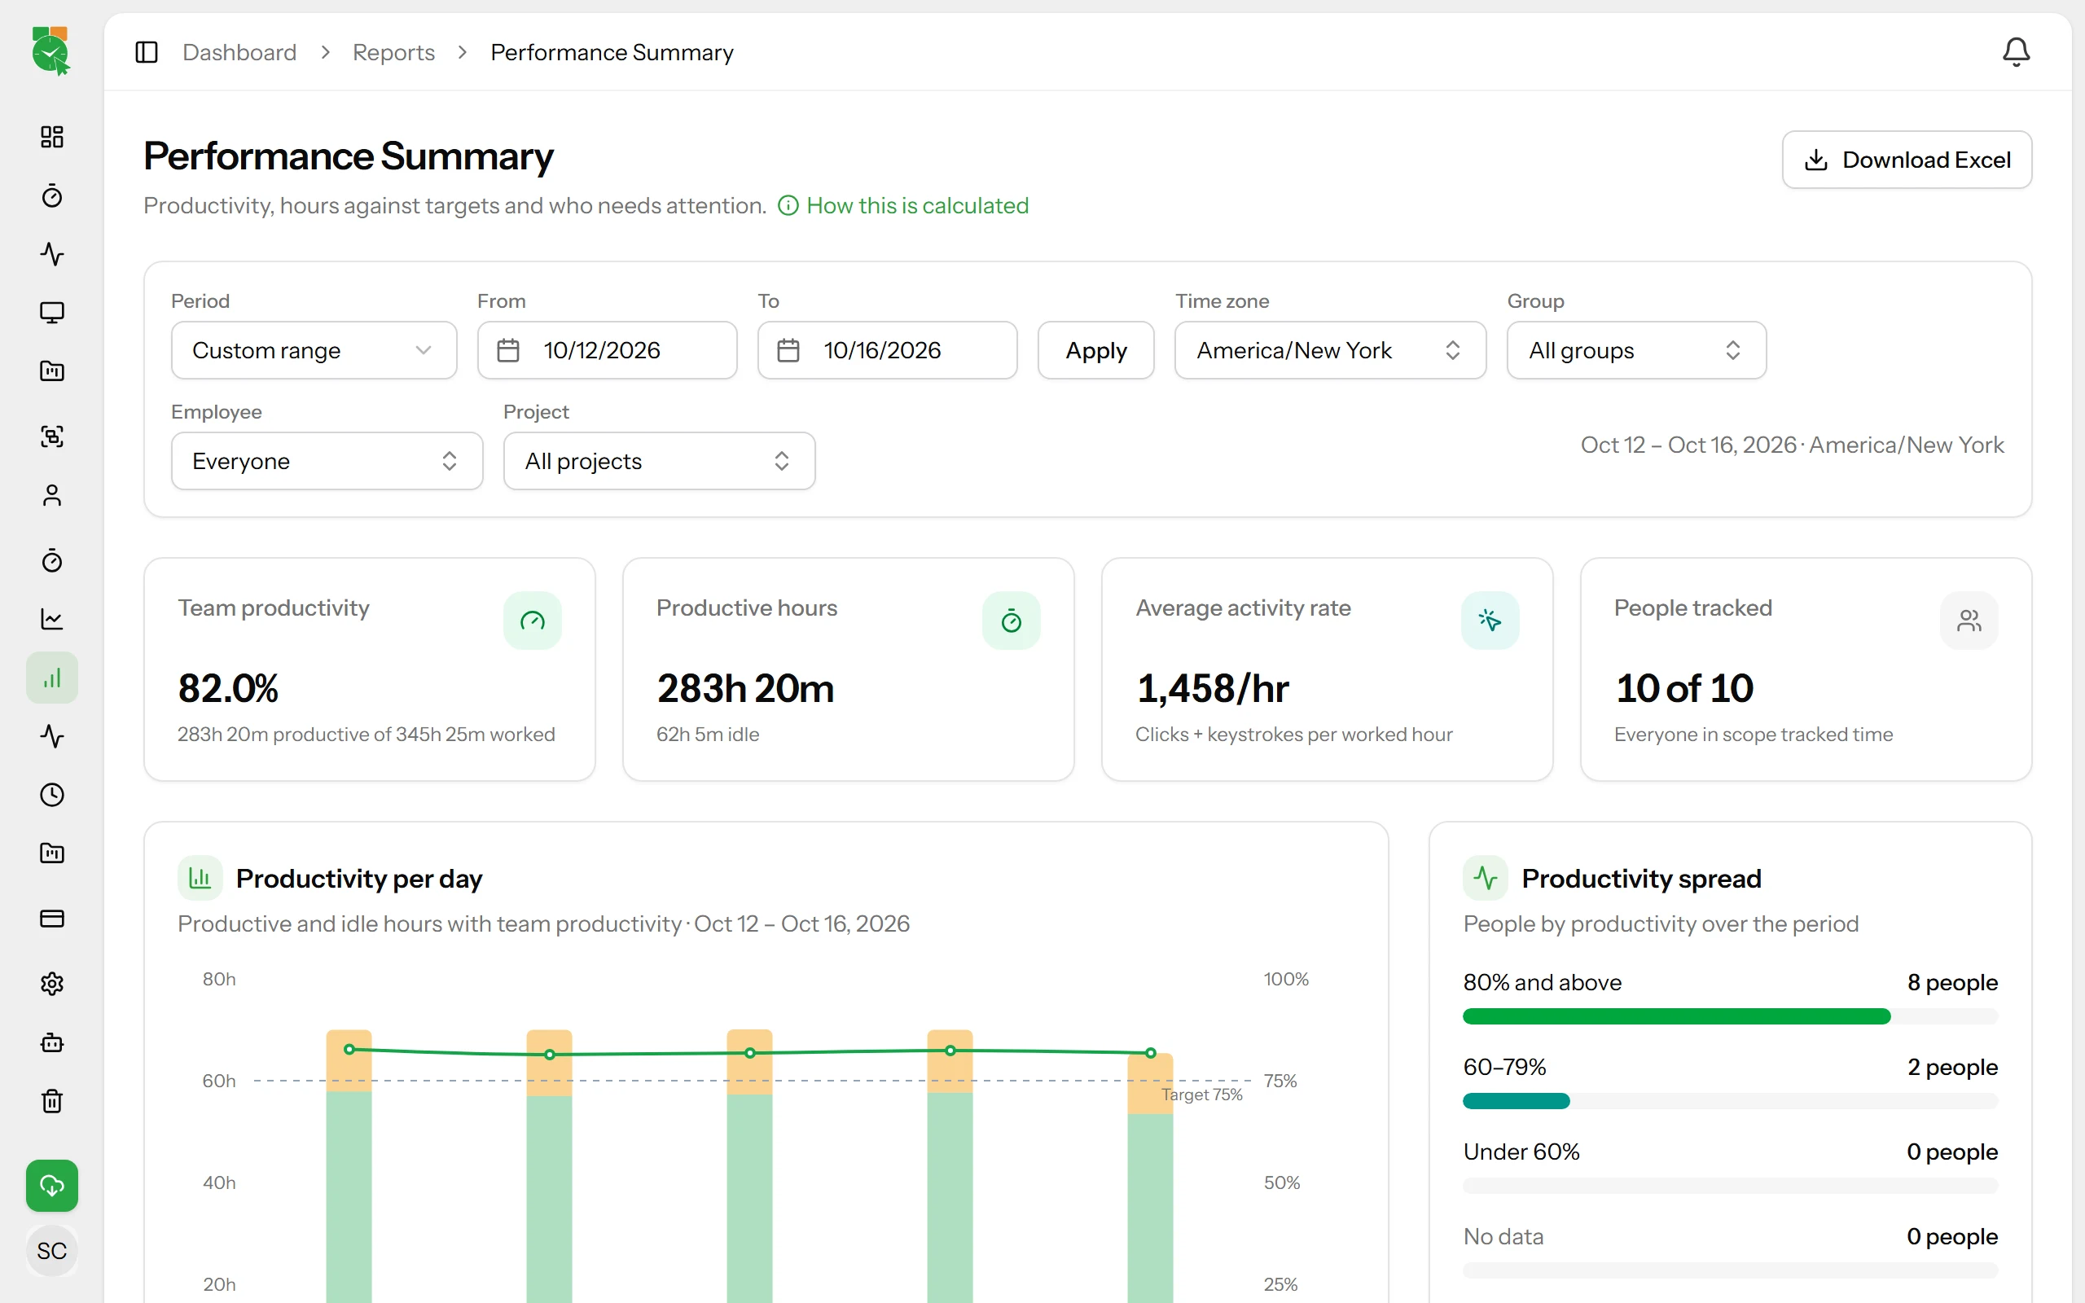Click the stopwatch icon on Productive hours card
This screenshot has width=2085, height=1303.
[x=1012, y=621]
